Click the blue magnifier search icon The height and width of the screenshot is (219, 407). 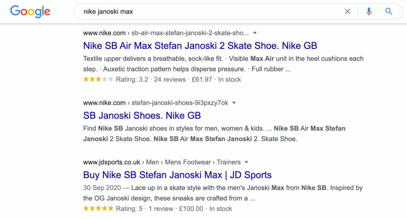coord(388,12)
